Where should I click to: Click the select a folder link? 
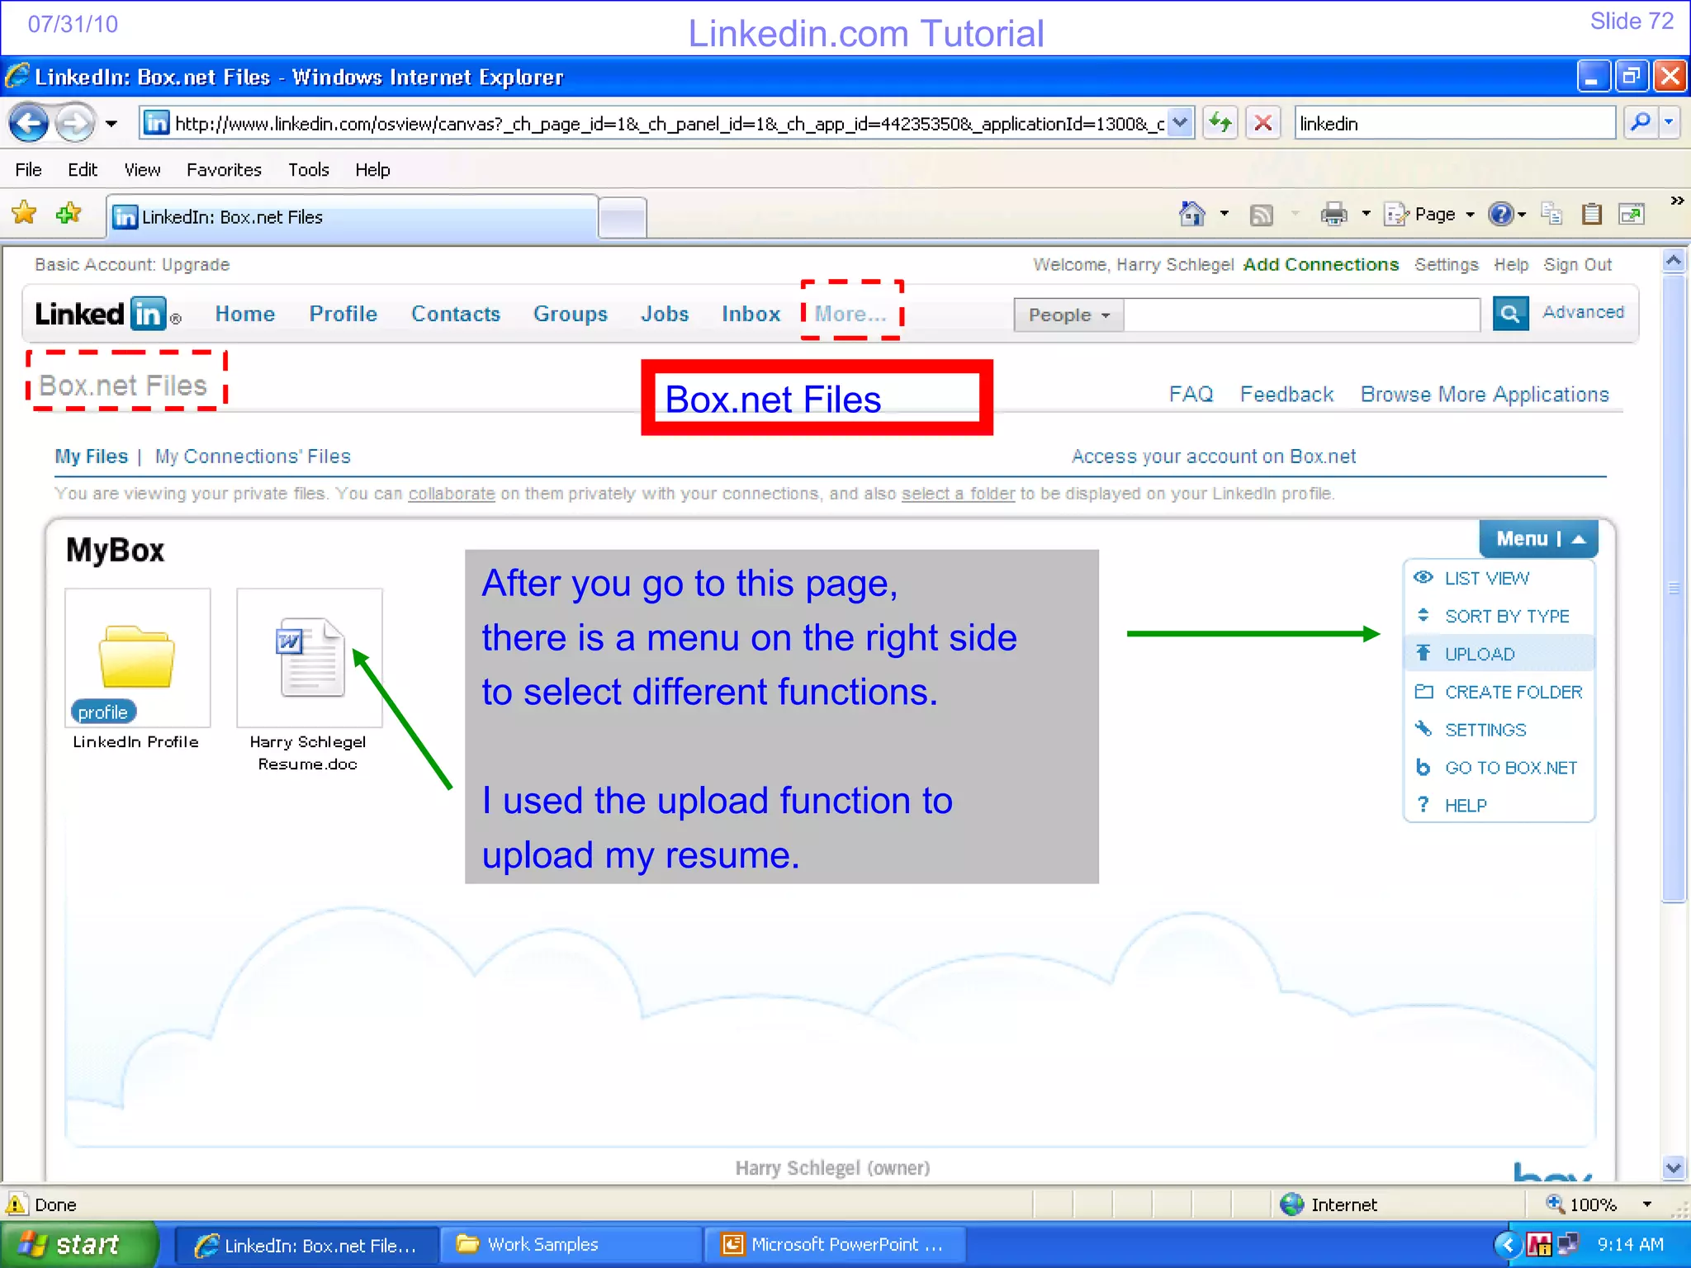(x=958, y=494)
